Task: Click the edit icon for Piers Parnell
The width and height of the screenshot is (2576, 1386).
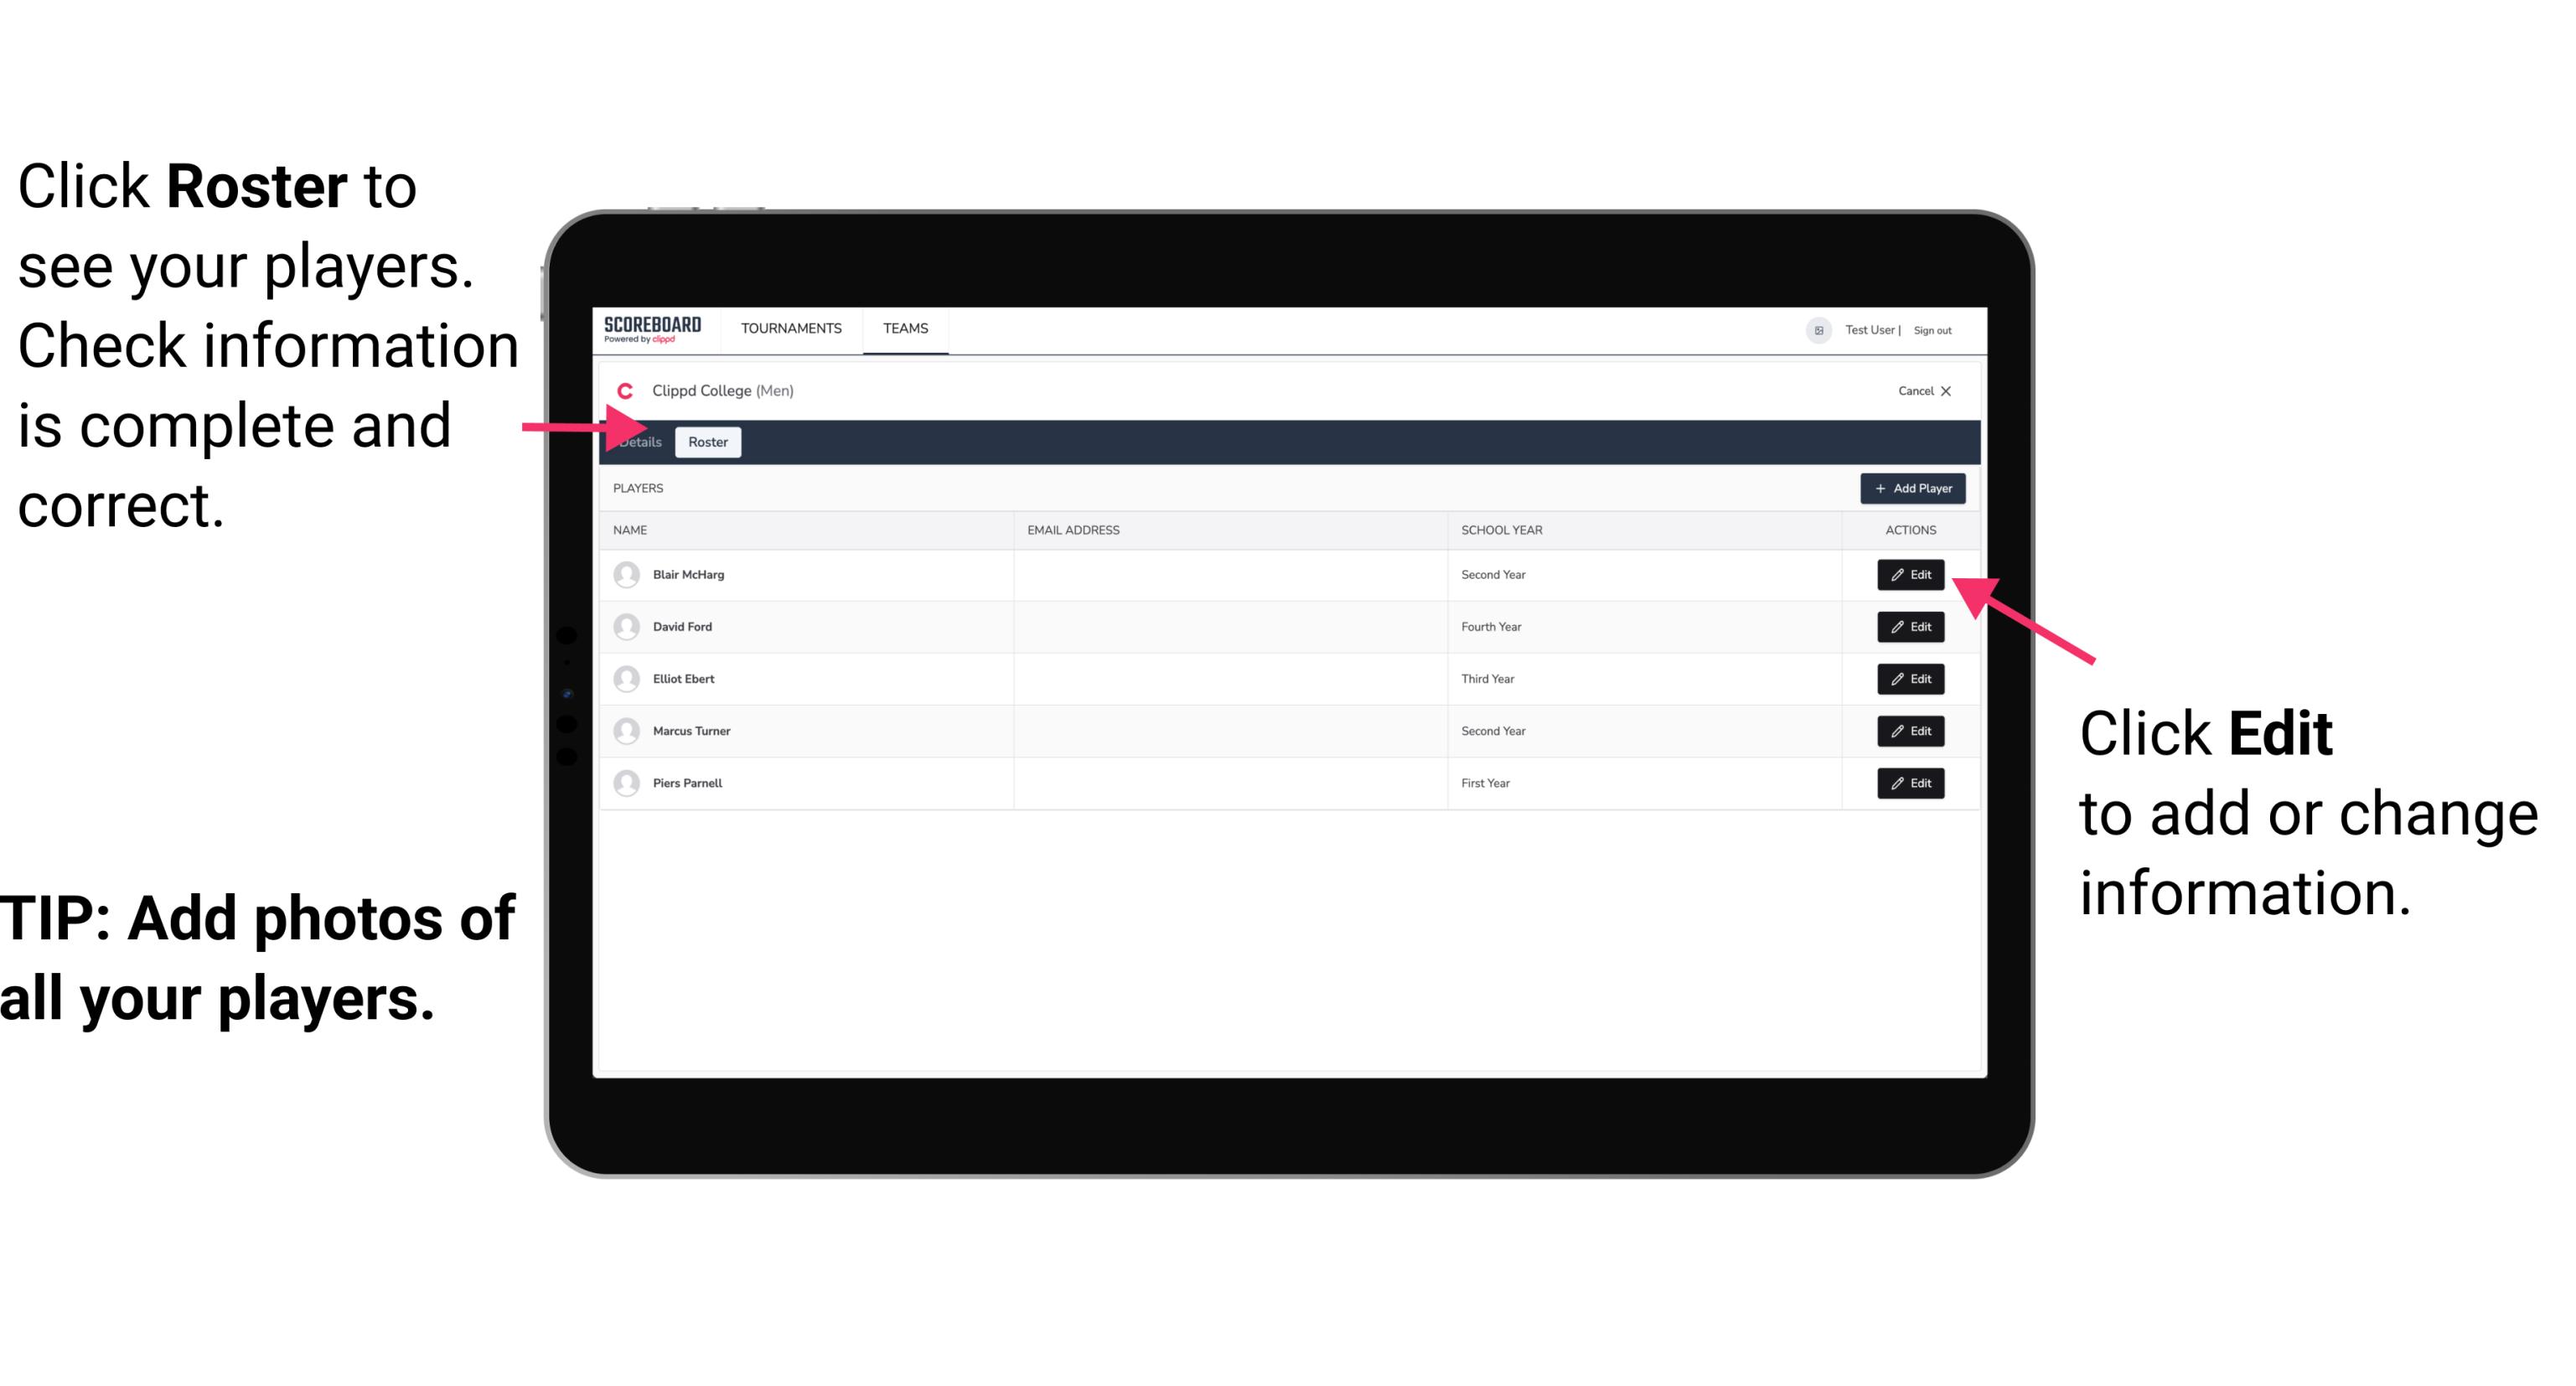Action: pyautogui.click(x=1911, y=784)
